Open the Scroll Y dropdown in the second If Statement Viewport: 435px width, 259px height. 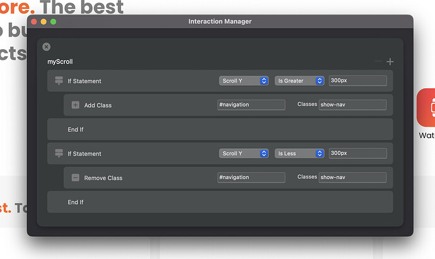click(x=243, y=153)
